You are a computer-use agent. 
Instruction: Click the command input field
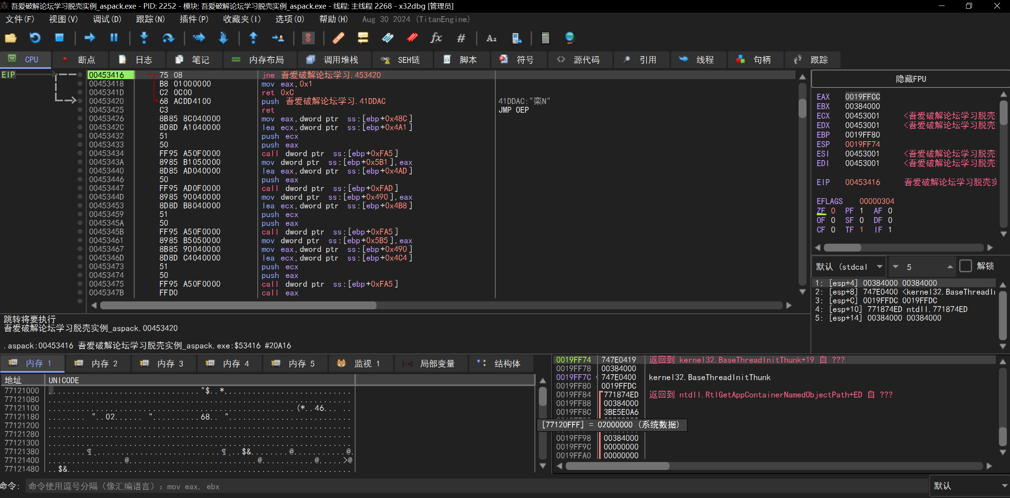tap(475, 487)
